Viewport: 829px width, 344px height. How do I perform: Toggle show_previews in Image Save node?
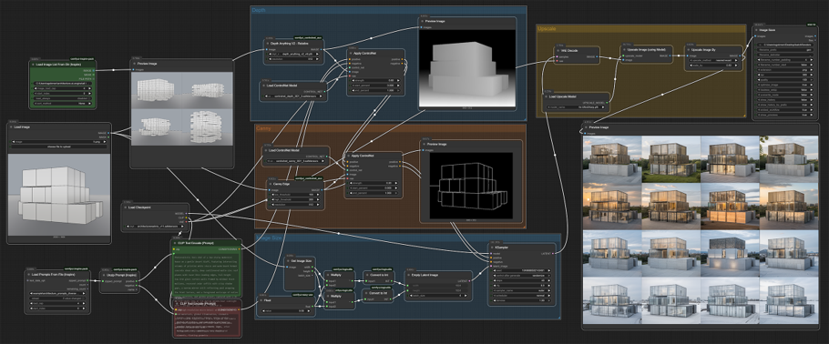coord(785,115)
